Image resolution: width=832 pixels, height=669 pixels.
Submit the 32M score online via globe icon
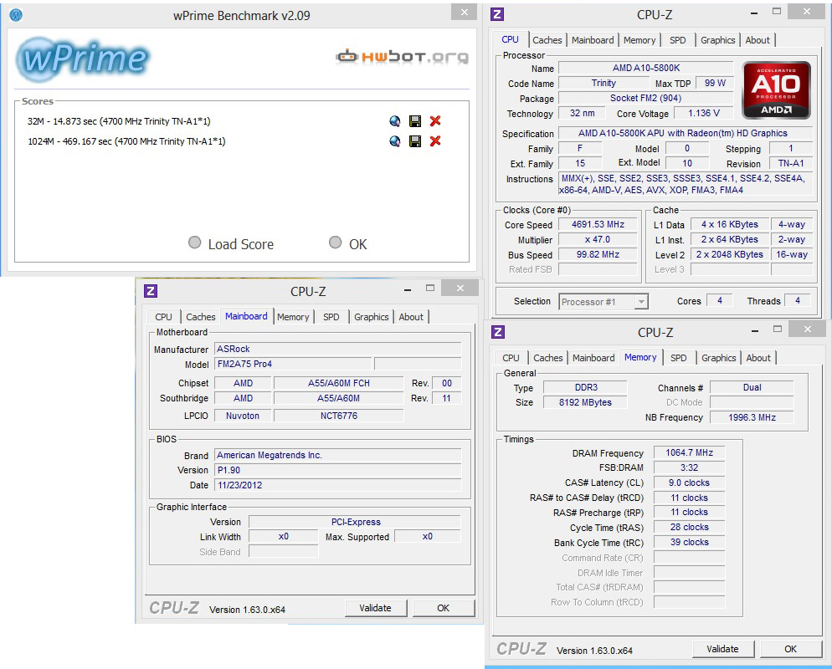[x=394, y=121]
